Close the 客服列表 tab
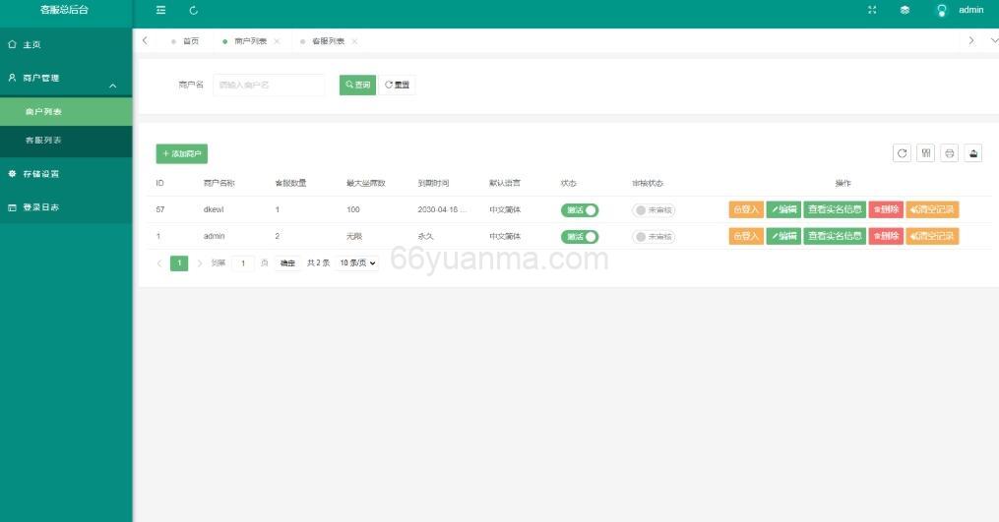 click(x=354, y=41)
